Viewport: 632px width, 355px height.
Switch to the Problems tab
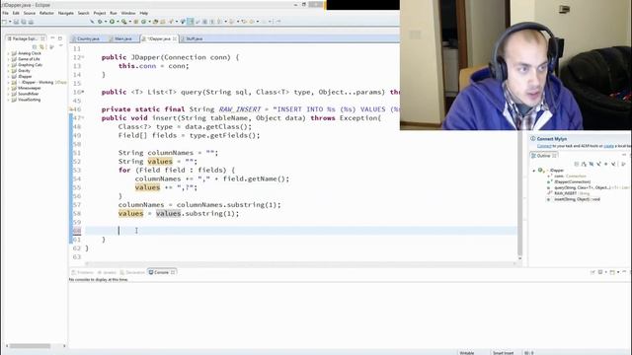[83, 272]
